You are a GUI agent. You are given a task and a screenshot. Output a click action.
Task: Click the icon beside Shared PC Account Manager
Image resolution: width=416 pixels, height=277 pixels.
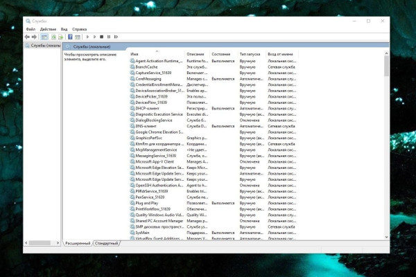click(x=132, y=221)
